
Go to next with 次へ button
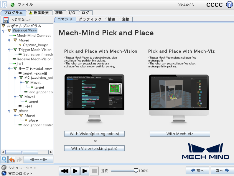point(223,170)
